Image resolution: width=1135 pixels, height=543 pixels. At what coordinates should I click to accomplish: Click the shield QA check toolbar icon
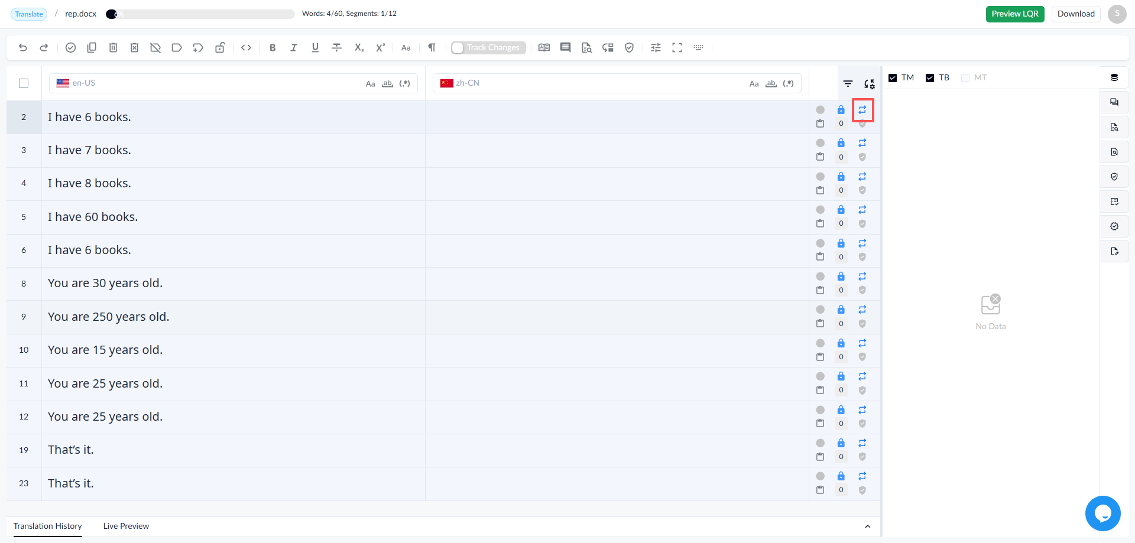[x=630, y=48]
